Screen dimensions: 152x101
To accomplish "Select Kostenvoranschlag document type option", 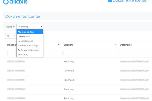I will [x=30, y=45].
